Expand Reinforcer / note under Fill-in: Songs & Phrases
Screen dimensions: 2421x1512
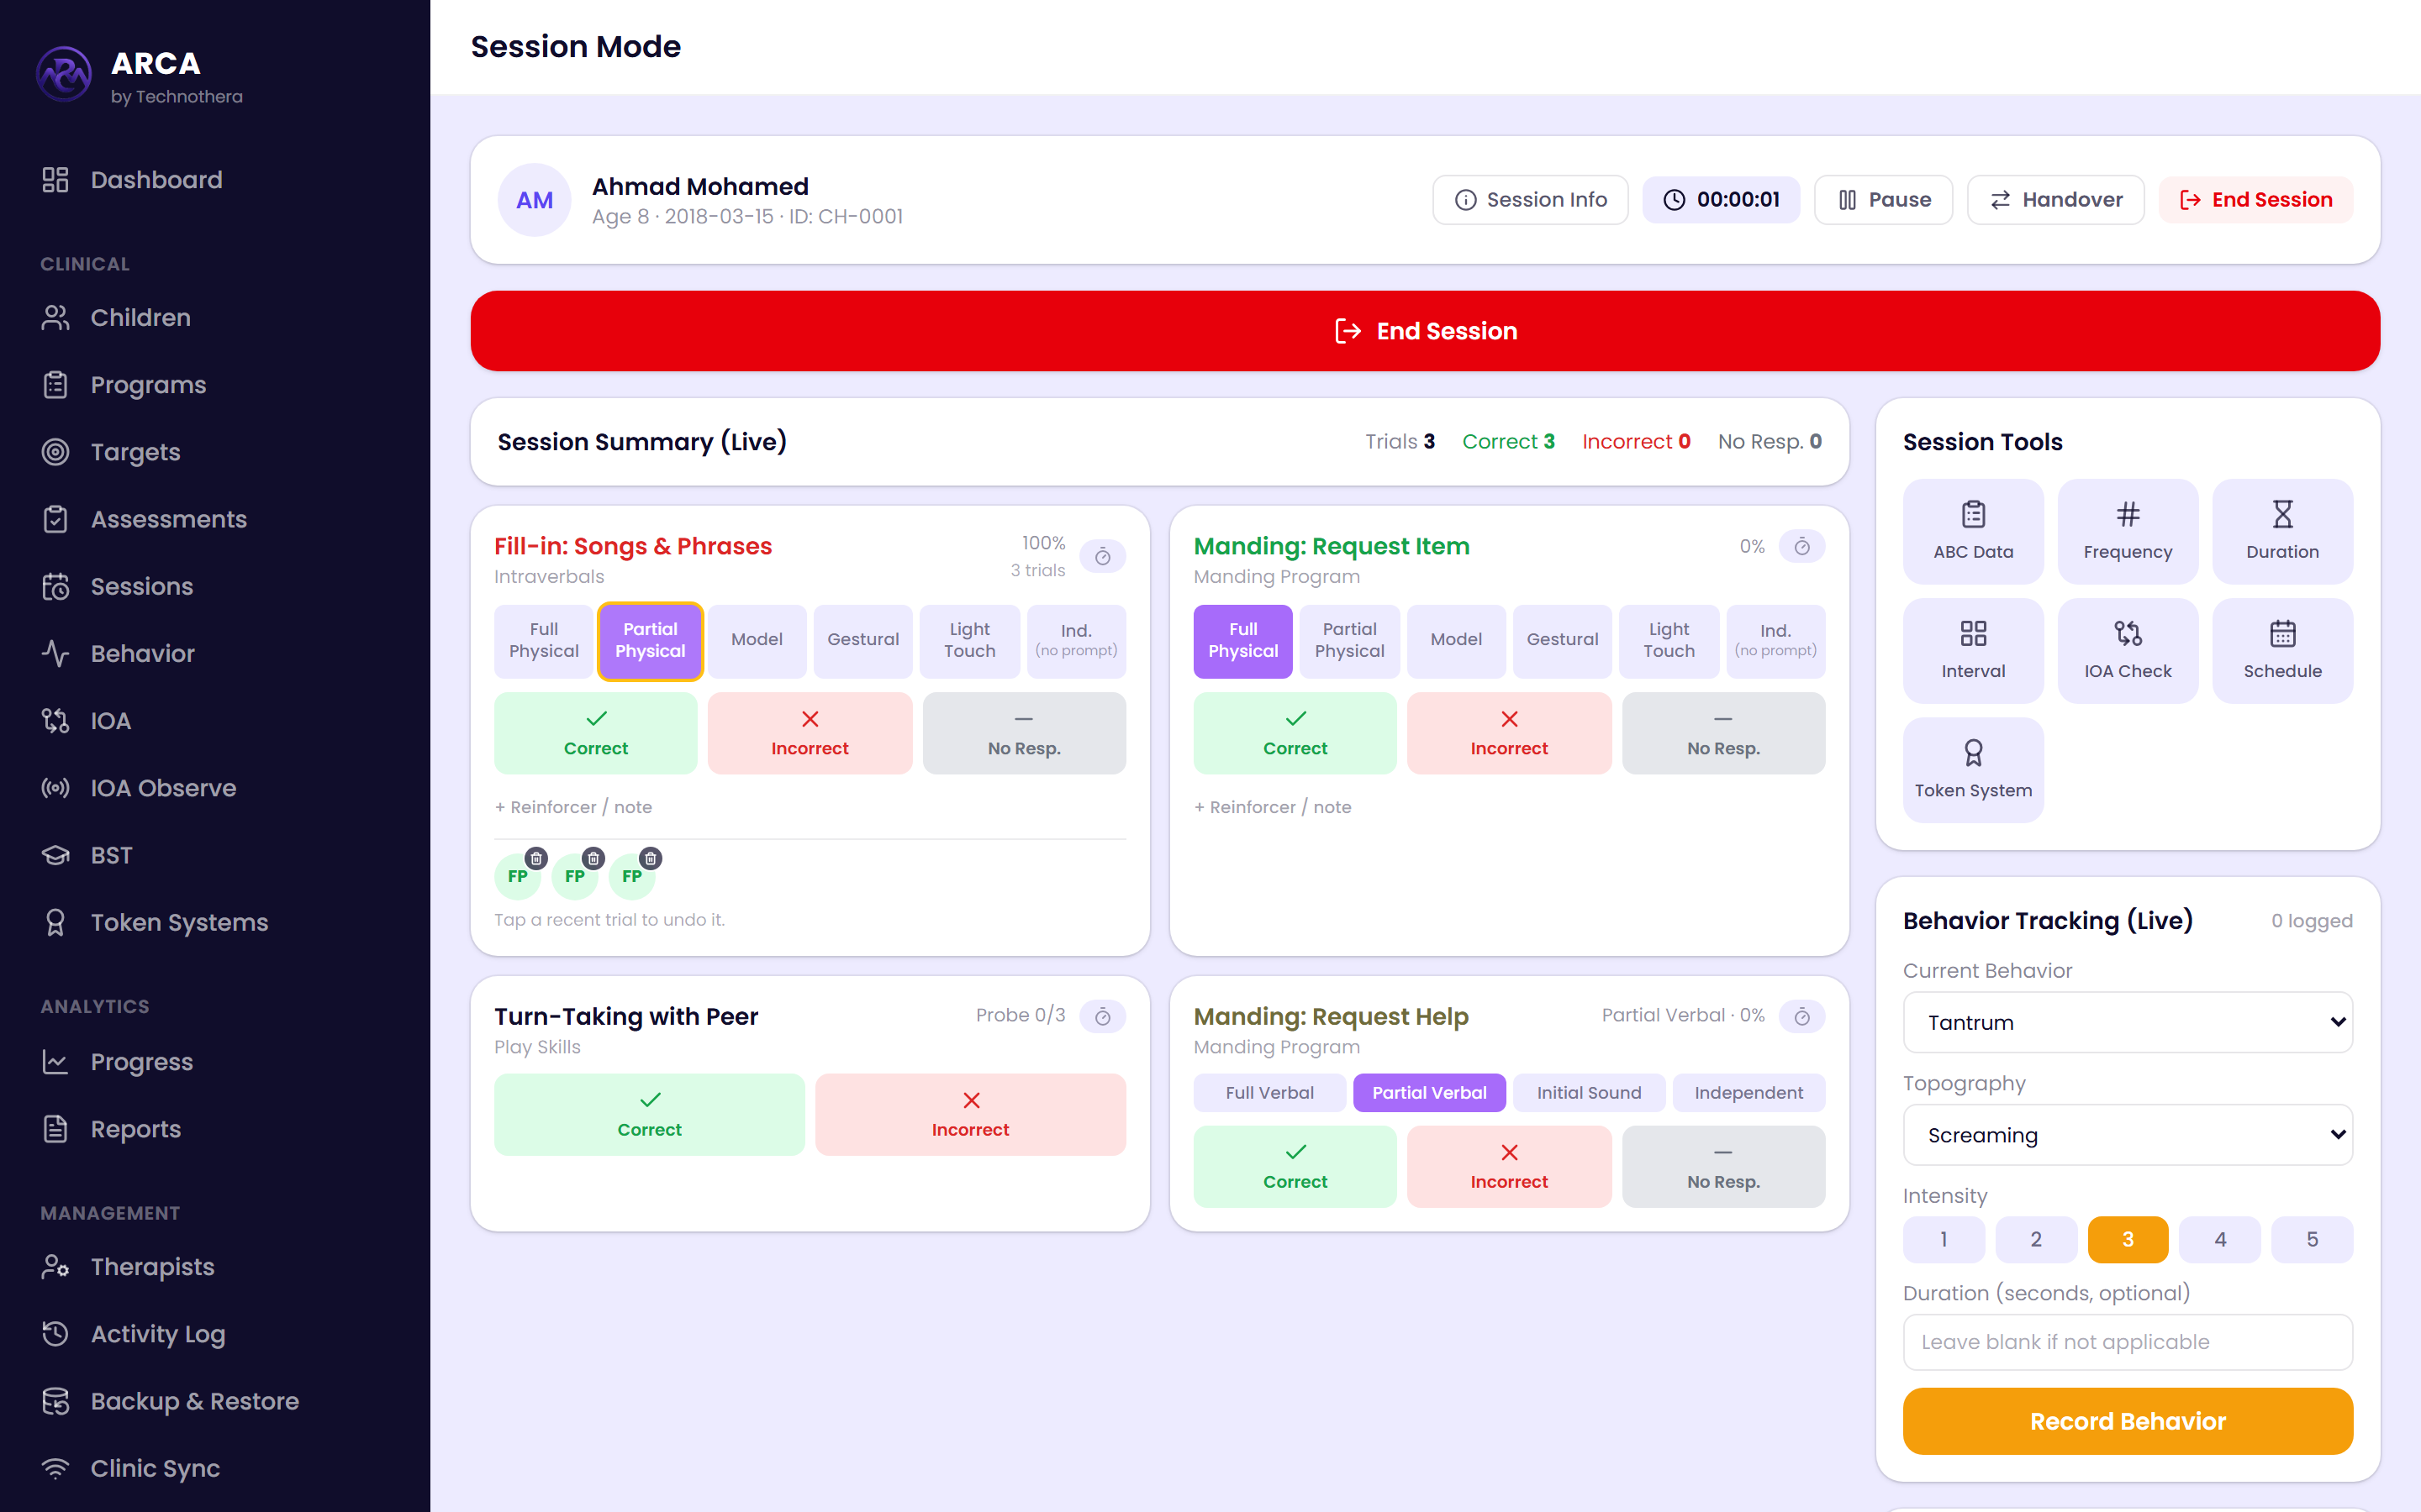[x=573, y=807]
